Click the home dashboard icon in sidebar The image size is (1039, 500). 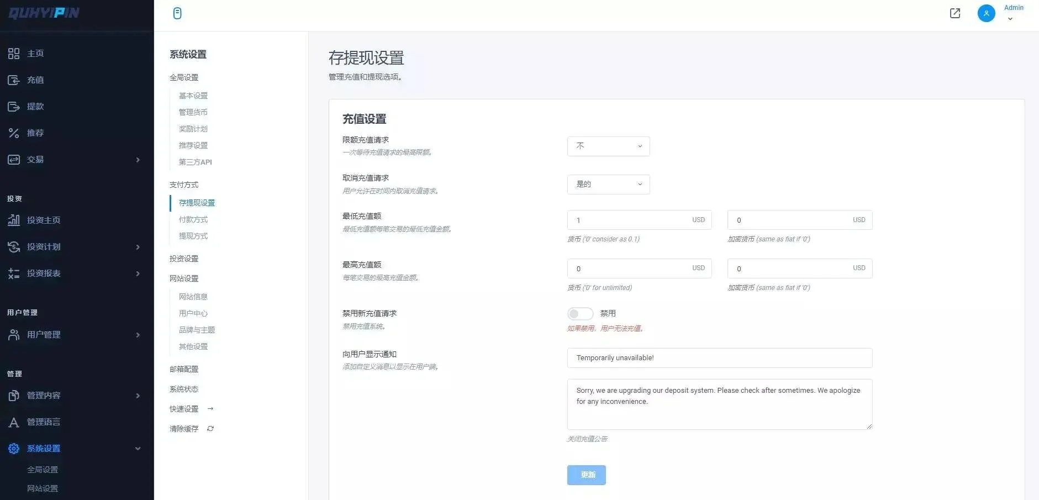click(x=14, y=54)
